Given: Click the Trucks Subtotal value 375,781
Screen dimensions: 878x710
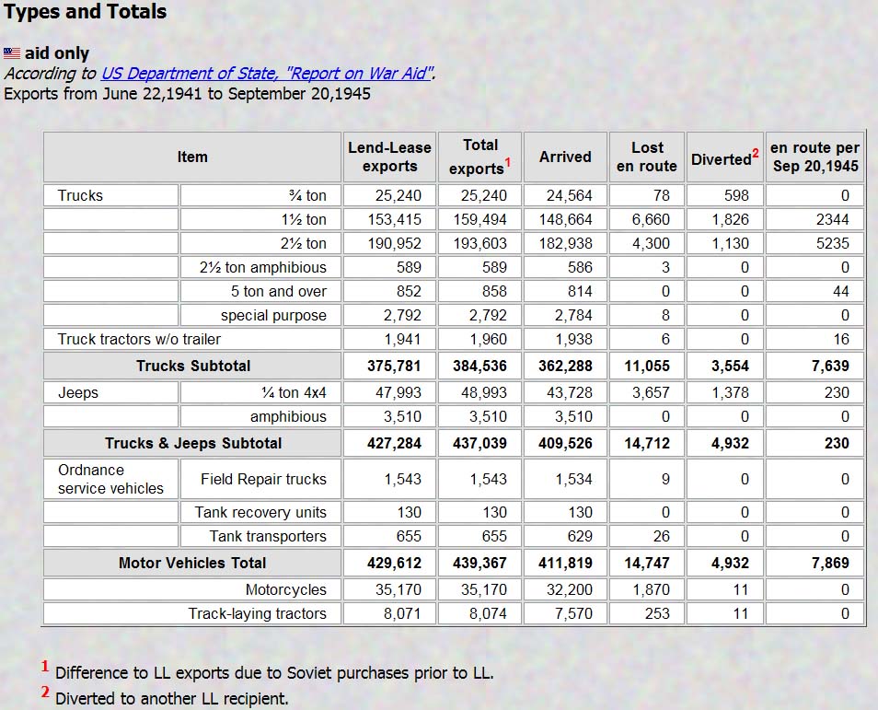Looking at the screenshot, I should [x=394, y=366].
